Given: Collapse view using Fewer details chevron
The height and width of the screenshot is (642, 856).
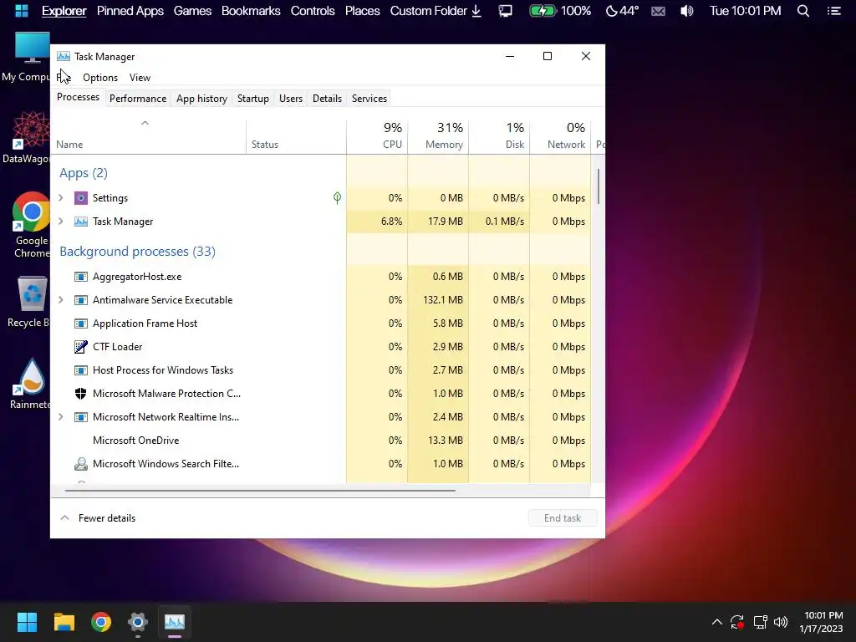Looking at the screenshot, I should [64, 518].
